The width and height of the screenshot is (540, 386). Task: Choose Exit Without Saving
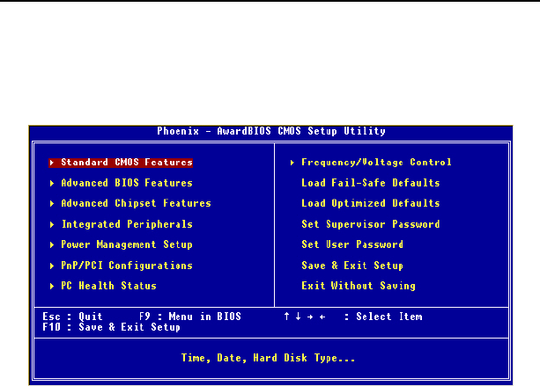pyautogui.click(x=359, y=286)
